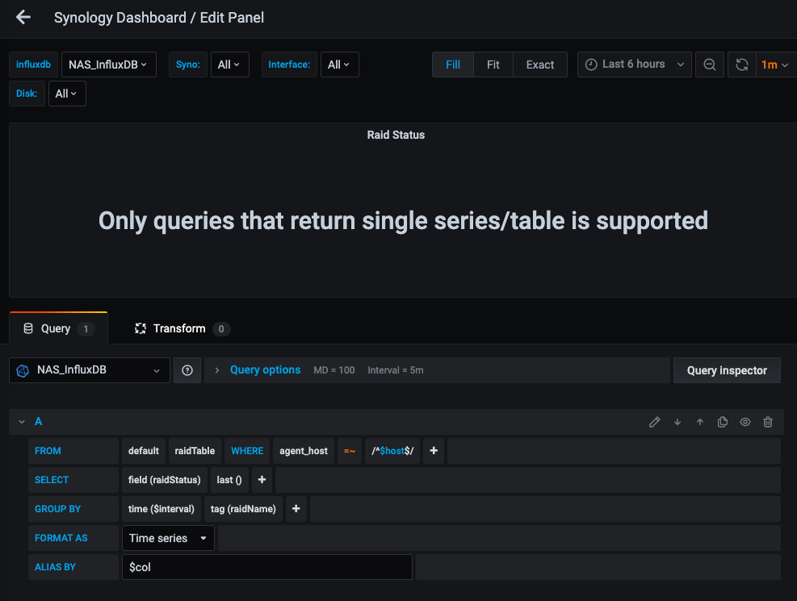Viewport: 797px width, 601px height.
Task: Move query A down with arrow icon
Action: (677, 422)
